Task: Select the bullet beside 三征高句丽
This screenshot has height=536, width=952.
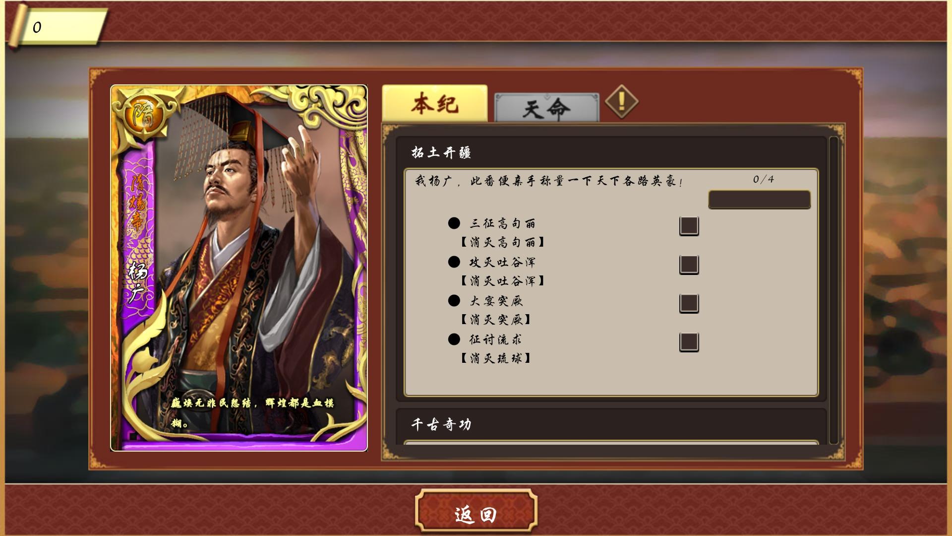Action: pyautogui.click(x=454, y=223)
